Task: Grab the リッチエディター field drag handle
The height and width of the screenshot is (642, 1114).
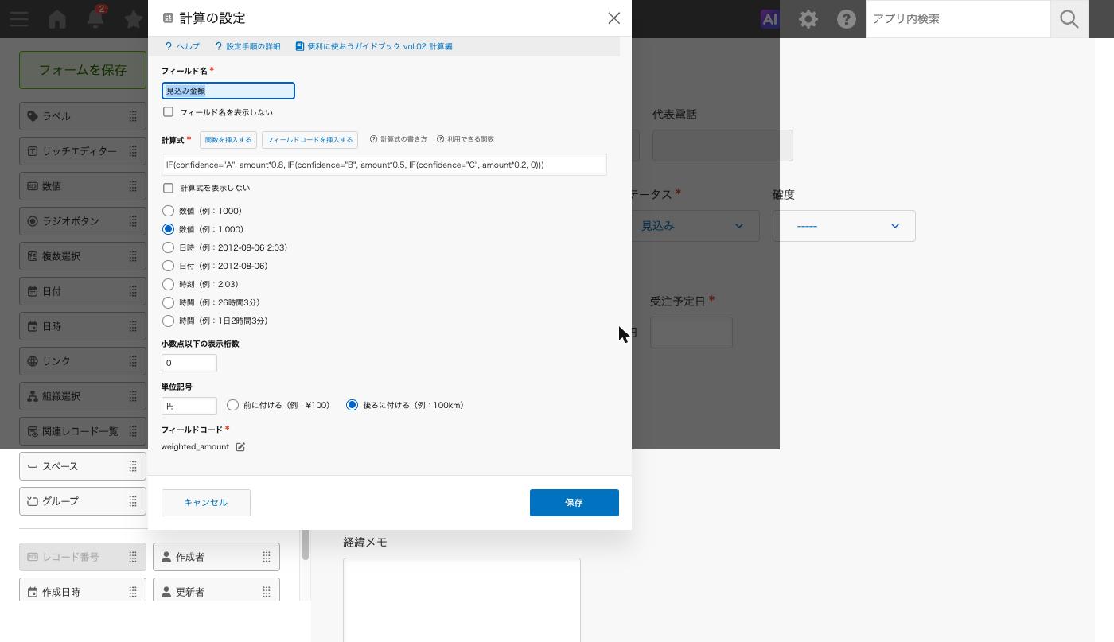Action: click(133, 151)
